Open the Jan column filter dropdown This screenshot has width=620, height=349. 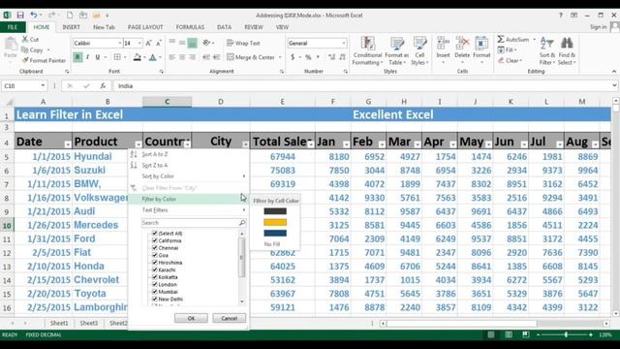click(x=346, y=144)
